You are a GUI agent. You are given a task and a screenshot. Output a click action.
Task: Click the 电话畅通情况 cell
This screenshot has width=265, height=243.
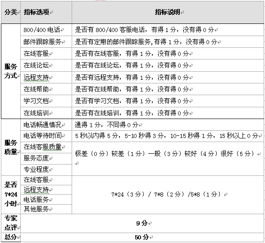[x=46, y=125]
